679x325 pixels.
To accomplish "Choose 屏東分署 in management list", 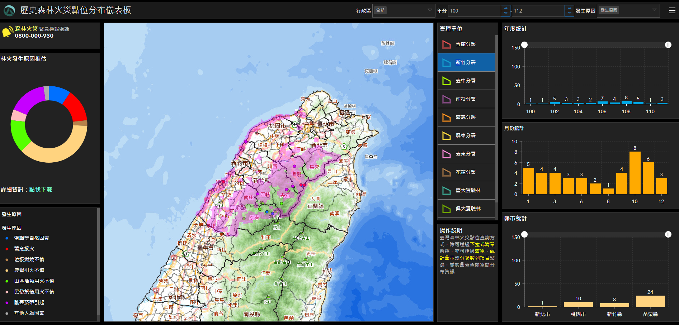I will tap(466, 135).
